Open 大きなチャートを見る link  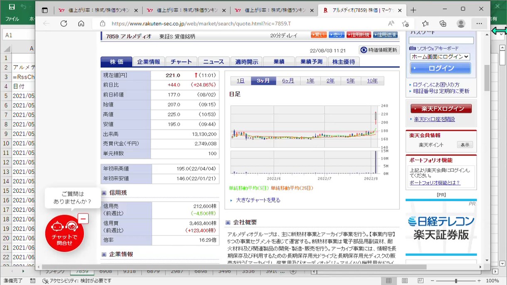258,200
